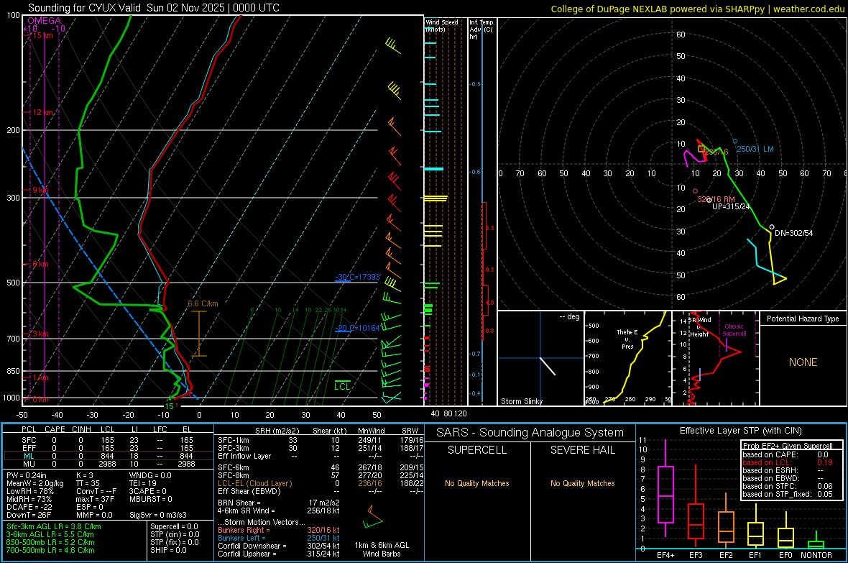
Task: Select the MU parcel row label
Action: 29,464
